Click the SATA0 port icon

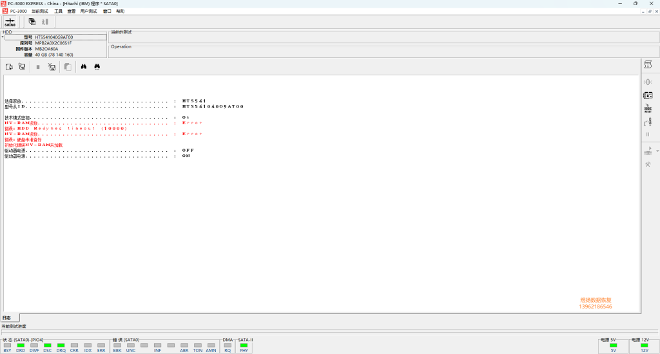click(10, 22)
